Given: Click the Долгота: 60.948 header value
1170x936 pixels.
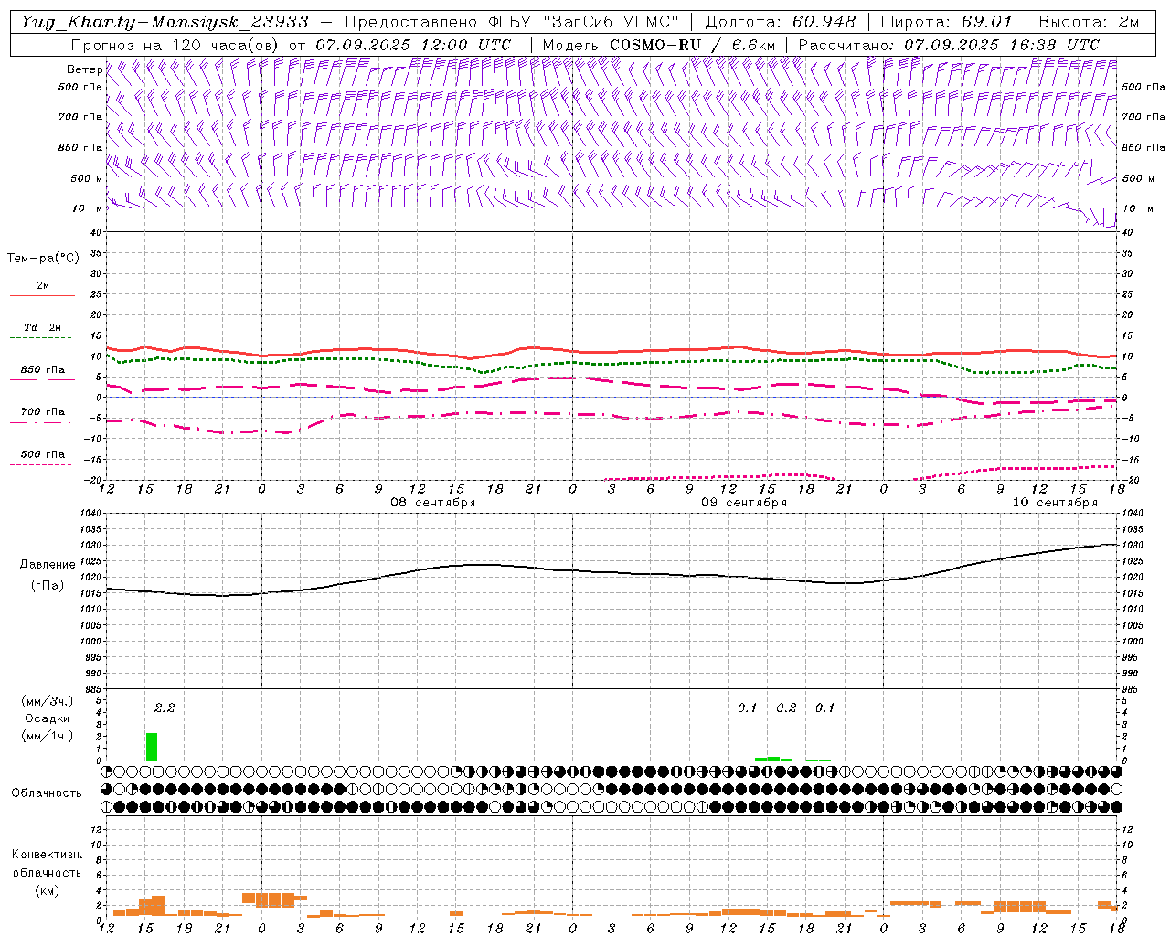Looking at the screenshot, I should tap(781, 22).
